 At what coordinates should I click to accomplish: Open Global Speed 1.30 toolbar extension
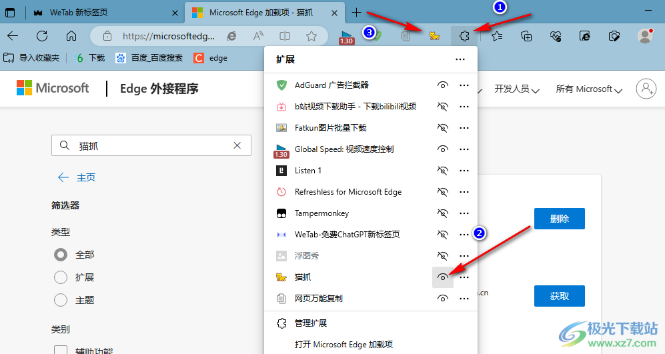346,37
